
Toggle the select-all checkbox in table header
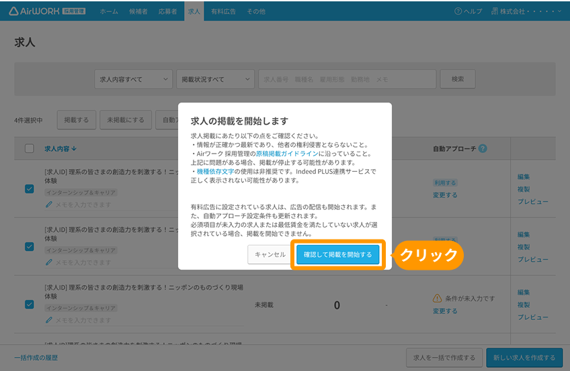click(30, 148)
